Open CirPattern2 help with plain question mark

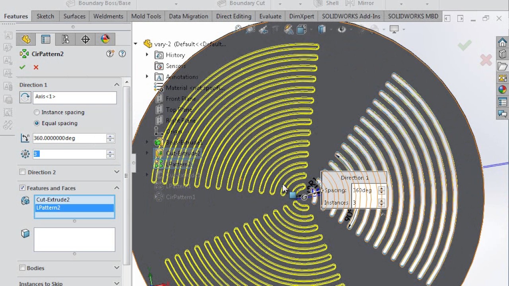pyautogui.click(x=122, y=54)
